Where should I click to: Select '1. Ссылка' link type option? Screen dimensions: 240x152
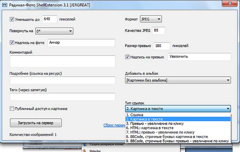[178, 115]
